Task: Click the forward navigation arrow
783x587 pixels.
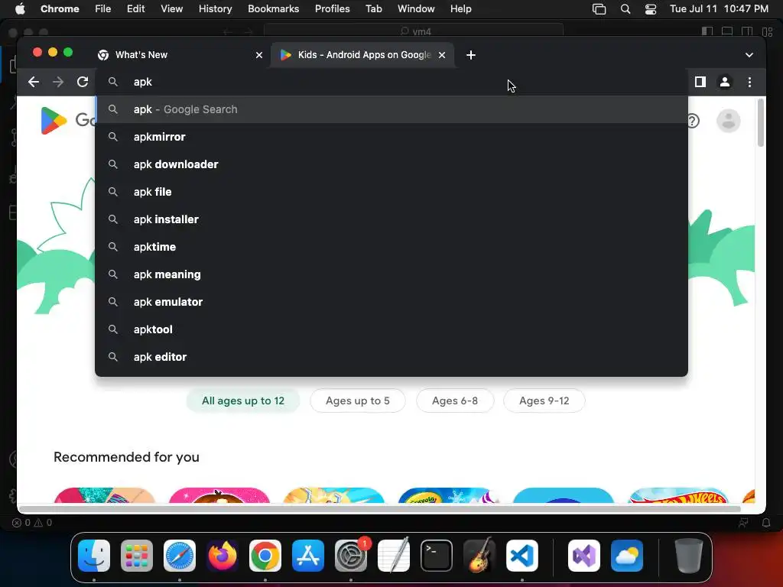Action: [x=58, y=82]
